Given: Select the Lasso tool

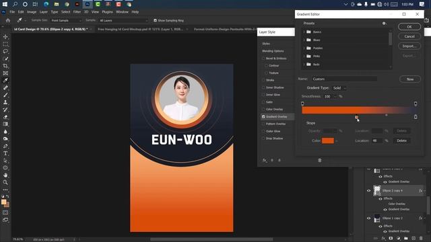Looking at the screenshot, I should tap(5, 51).
